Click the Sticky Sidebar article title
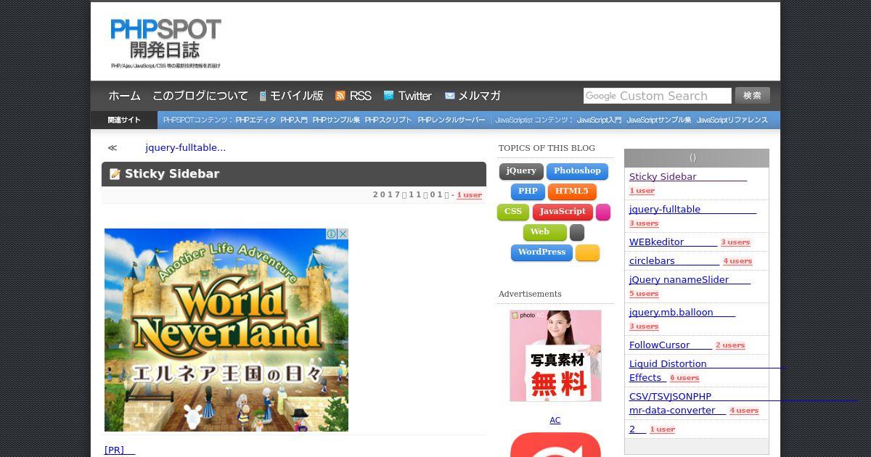Image resolution: width=871 pixels, height=457 pixels. point(172,174)
